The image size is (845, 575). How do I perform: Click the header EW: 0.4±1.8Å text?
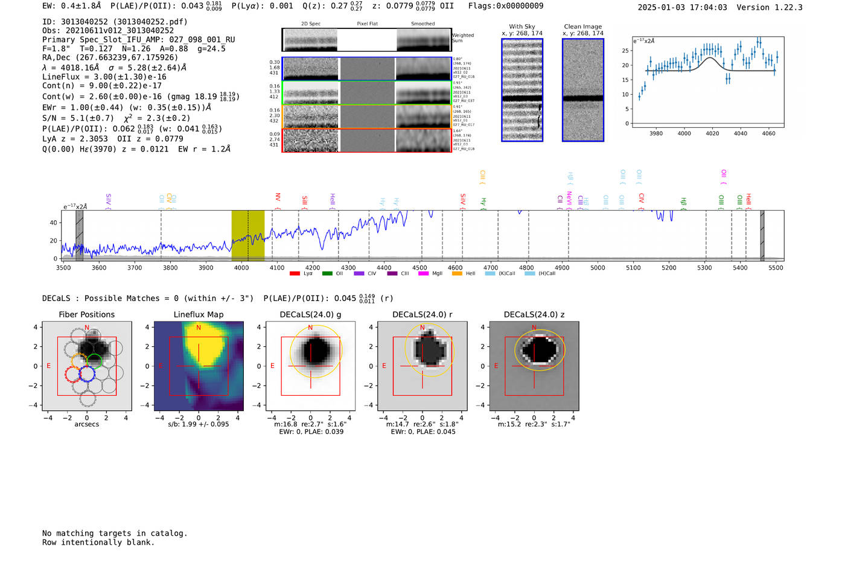click(x=71, y=6)
